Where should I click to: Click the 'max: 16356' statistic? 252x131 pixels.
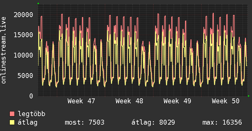(x=222, y=122)
